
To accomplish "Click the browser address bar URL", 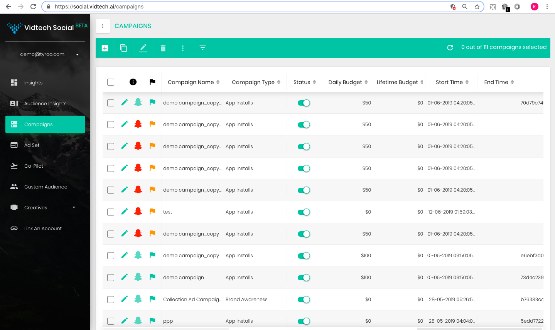I will tap(99, 7).
